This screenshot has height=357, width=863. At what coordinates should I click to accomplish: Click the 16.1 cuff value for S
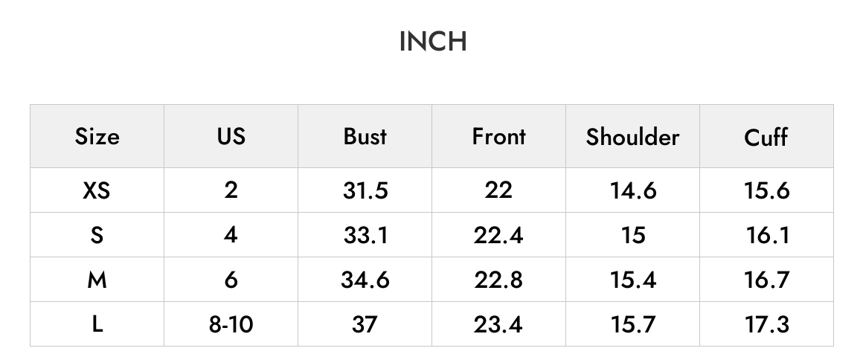point(768,236)
